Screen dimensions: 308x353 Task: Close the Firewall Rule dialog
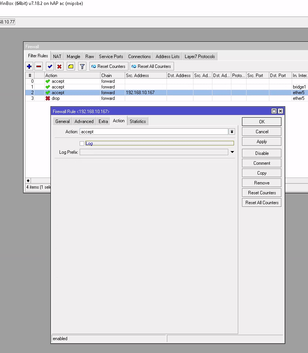click(x=280, y=111)
